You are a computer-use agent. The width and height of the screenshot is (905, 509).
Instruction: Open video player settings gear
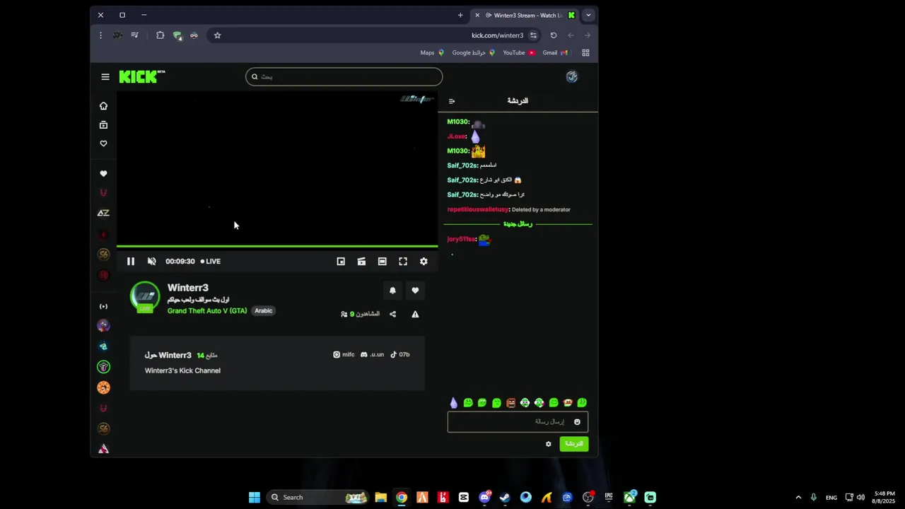(x=424, y=262)
